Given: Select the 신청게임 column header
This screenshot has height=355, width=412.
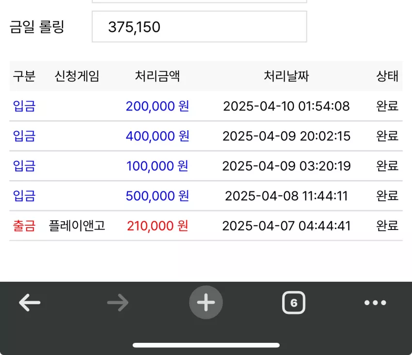Looking at the screenshot, I should 77,76.
